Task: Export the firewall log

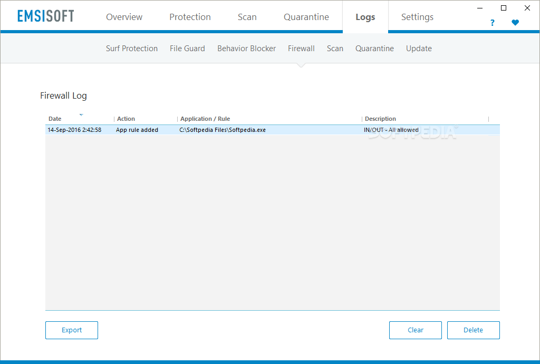Action: pyautogui.click(x=72, y=330)
